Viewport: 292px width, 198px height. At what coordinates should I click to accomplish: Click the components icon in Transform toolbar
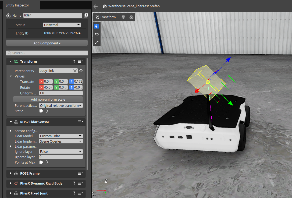coord(131,17)
